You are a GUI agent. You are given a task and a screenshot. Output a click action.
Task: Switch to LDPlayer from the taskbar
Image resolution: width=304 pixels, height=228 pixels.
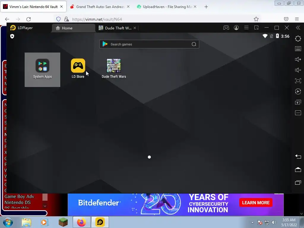pos(100,222)
